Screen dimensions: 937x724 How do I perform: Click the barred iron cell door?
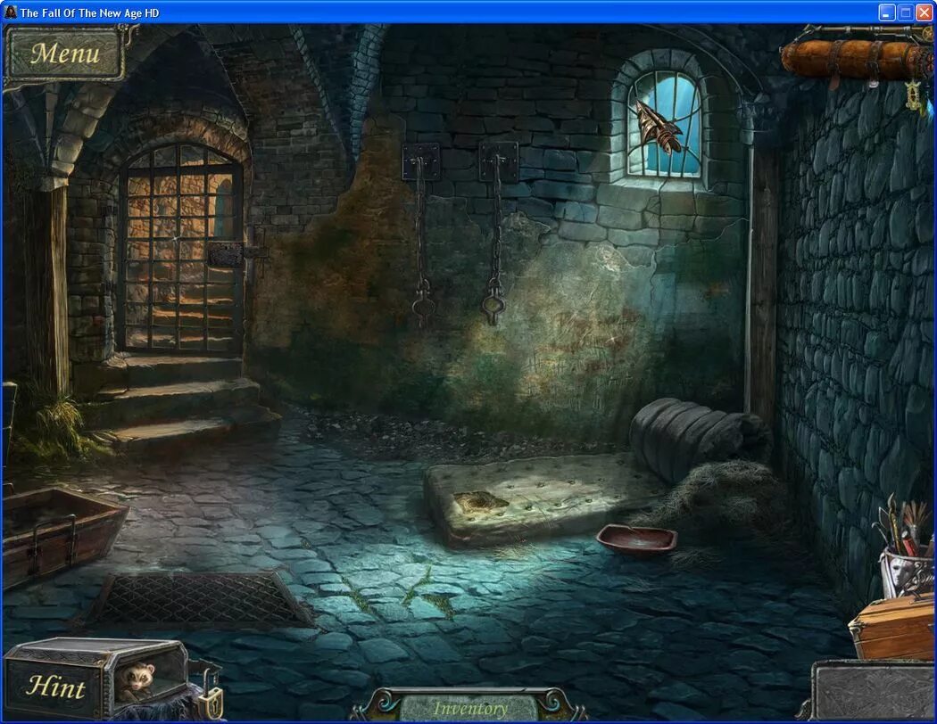(x=182, y=248)
